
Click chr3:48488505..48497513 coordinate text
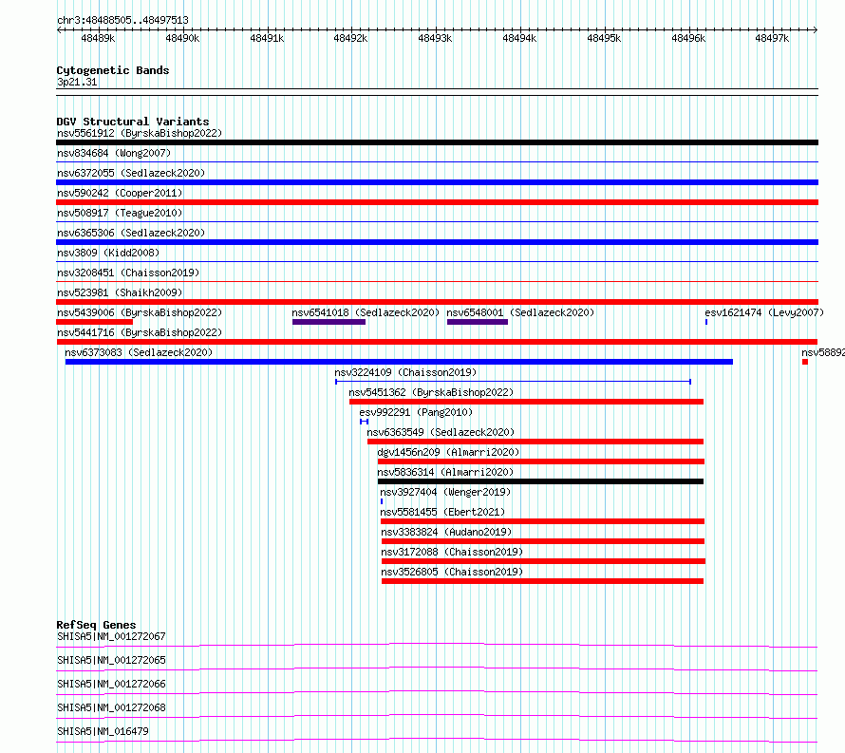tap(122, 21)
